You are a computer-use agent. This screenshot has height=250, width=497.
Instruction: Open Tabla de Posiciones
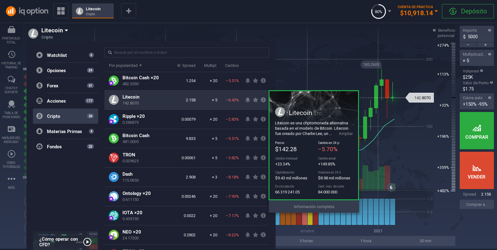11,109
